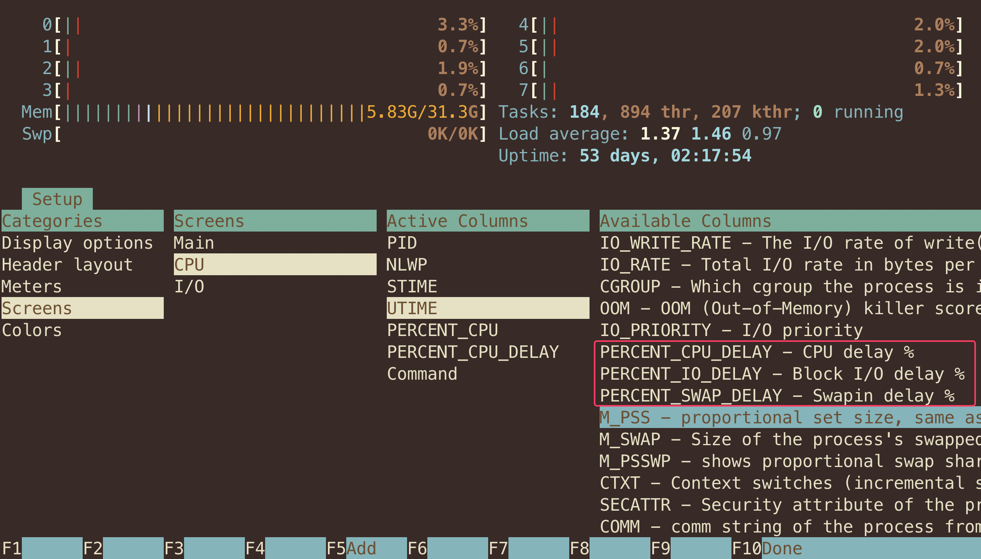Select NLWP in Active Columns
The image size is (981, 559).
488,265
